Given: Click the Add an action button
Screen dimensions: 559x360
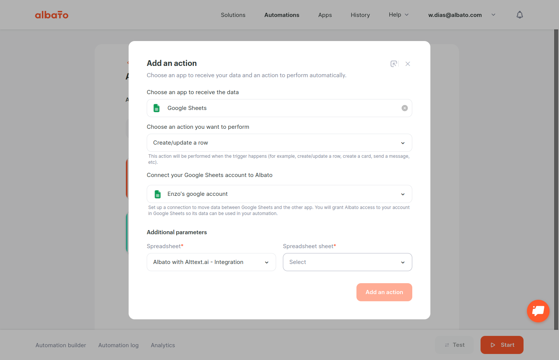Looking at the screenshot, I should click(x=384, y=292).
